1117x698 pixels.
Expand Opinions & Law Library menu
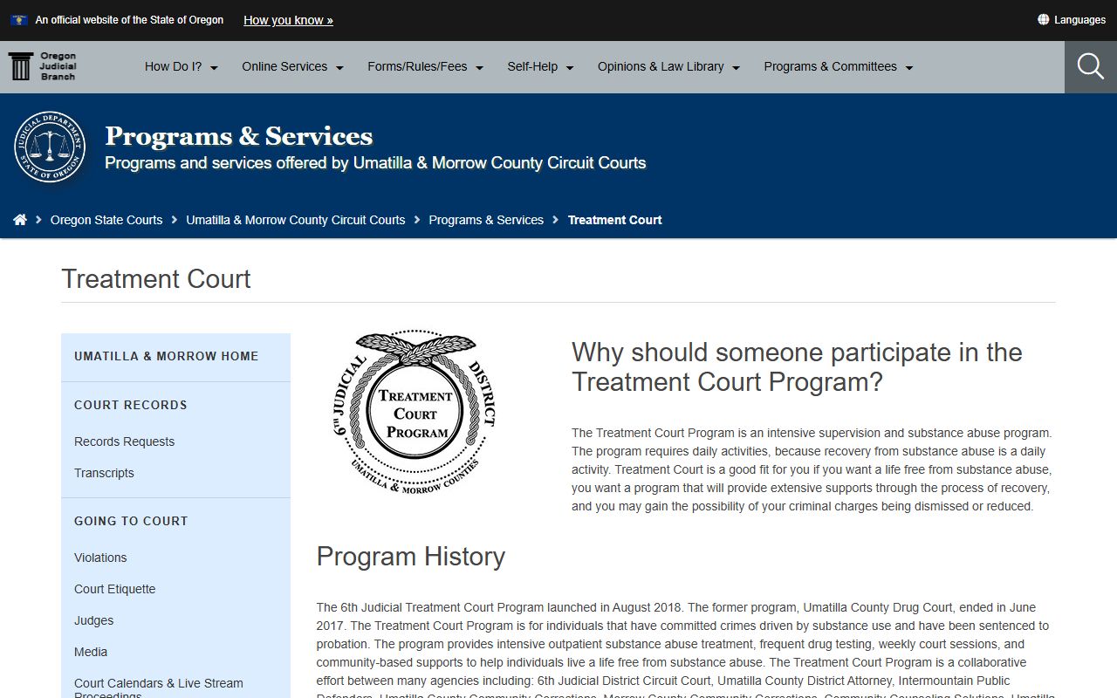click(669, 66)
